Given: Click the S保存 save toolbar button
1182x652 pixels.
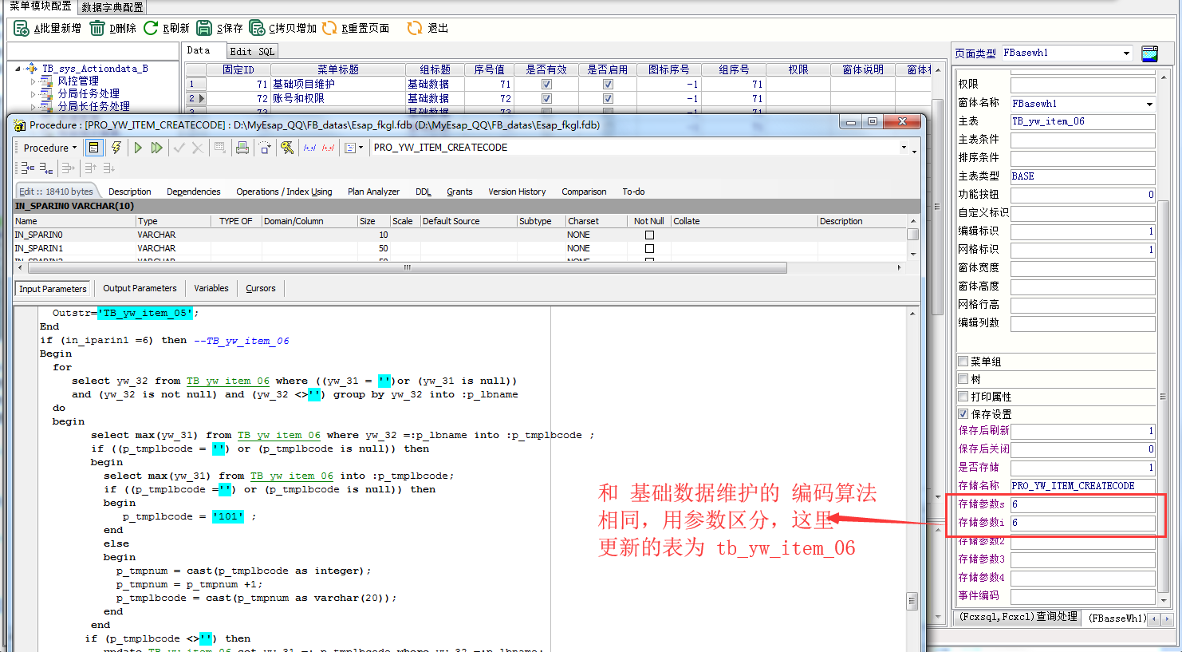Looking at the screenshot, I should [219, 28].
